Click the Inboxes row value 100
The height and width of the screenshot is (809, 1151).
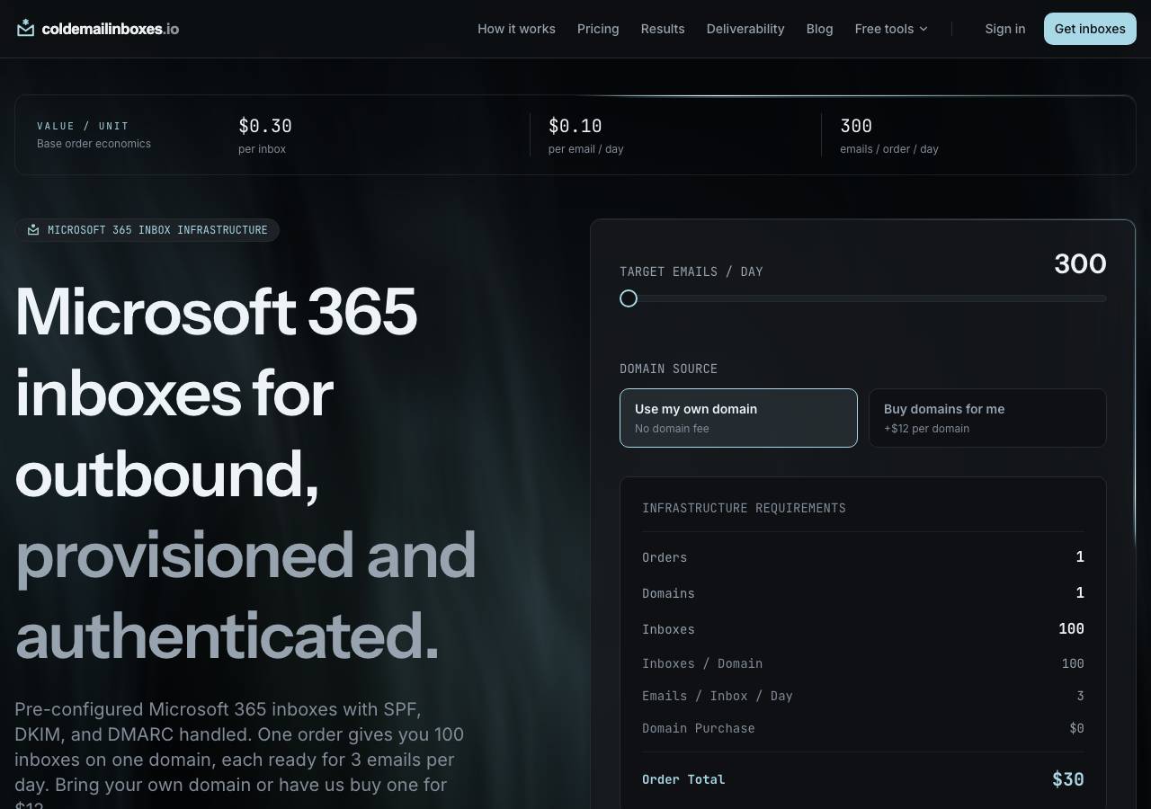[x=1072, y=629]
